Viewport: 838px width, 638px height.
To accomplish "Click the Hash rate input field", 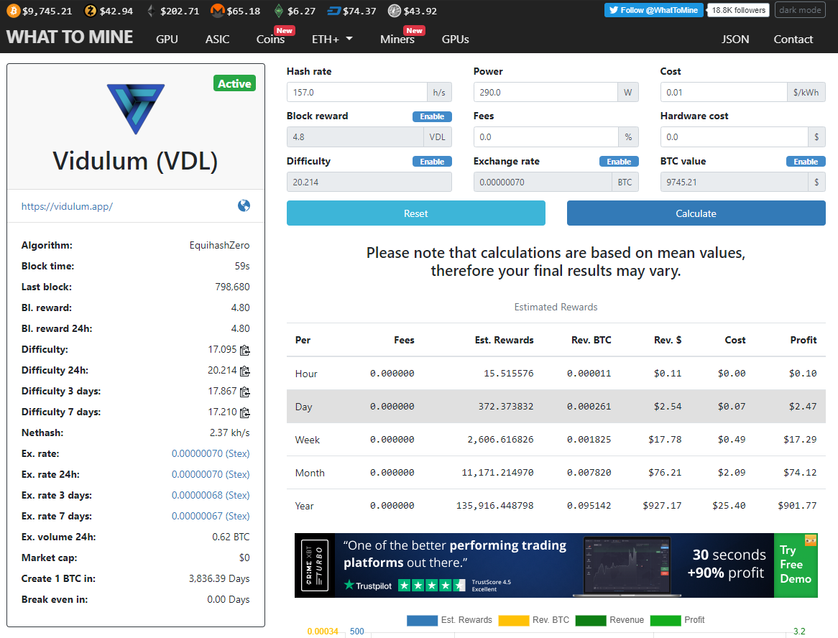I will [x=357, y=93].
